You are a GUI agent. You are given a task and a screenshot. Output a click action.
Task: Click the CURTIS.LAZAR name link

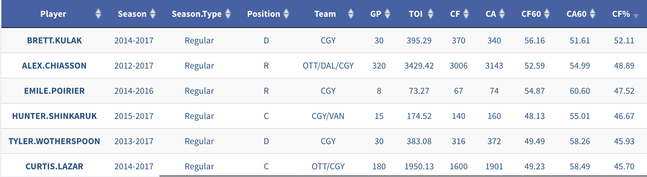pyautogui.click(x=54, y=167)
